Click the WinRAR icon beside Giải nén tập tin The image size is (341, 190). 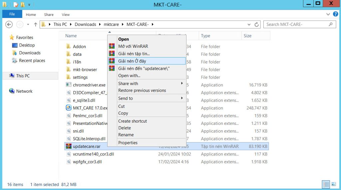click(112, 53)
